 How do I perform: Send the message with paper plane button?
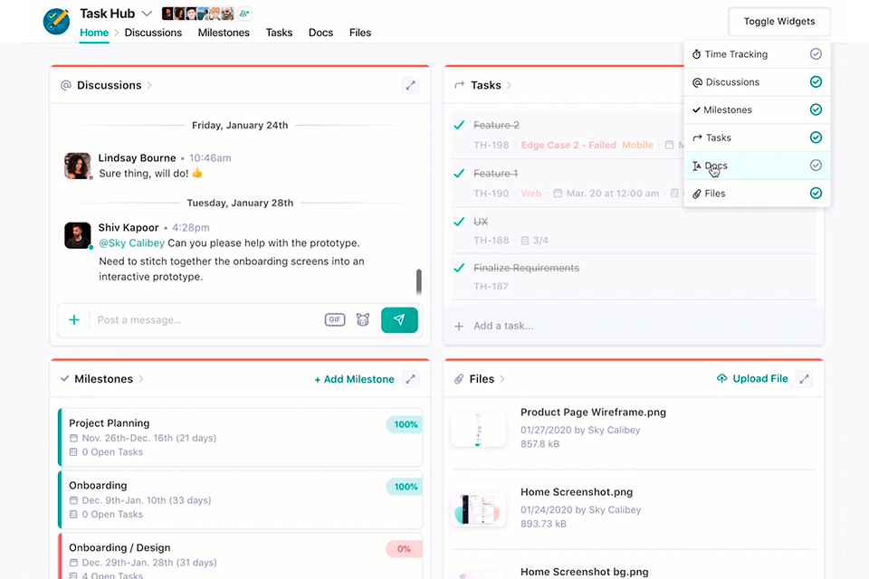[x=399, y=319]
